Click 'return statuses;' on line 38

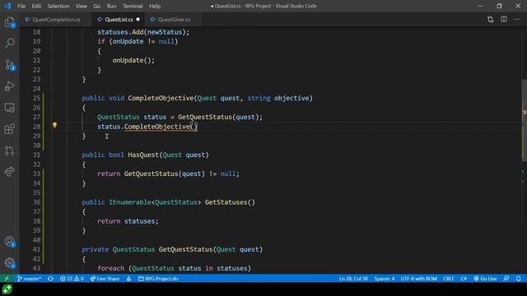tap(128, 221)
